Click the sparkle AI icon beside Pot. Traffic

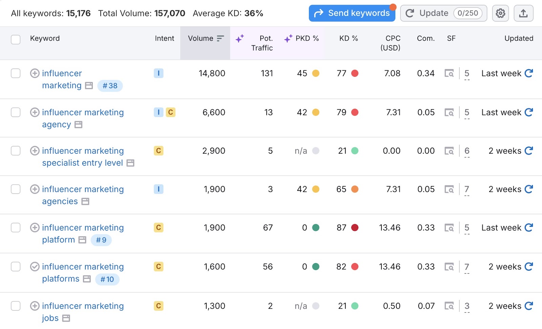pos(240,39)
